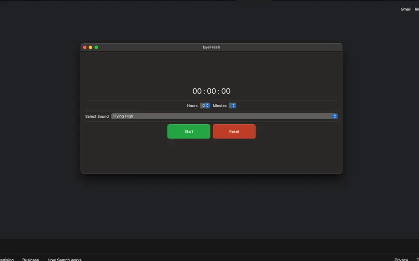Reset the EyeFresh timer
Viewport: 419px width, 261px height.
(x=234, y=131)
